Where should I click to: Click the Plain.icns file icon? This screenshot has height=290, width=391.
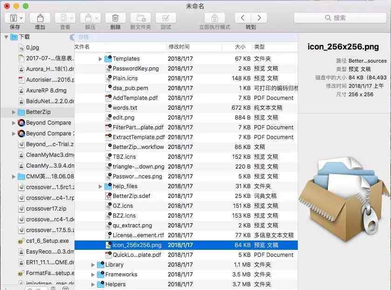(109, 78)
